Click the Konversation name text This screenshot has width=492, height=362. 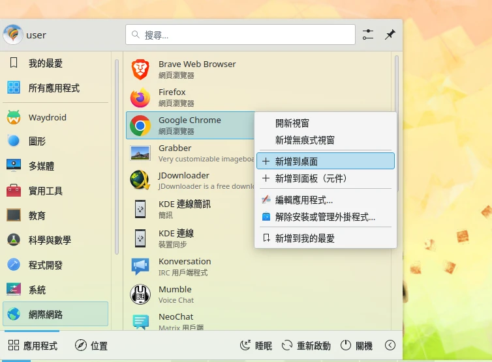(185, 261)
